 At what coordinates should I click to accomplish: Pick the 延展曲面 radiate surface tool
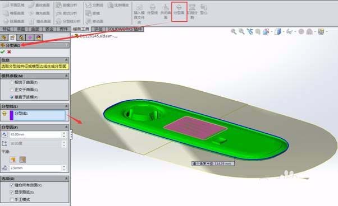(x=14, y=21)
